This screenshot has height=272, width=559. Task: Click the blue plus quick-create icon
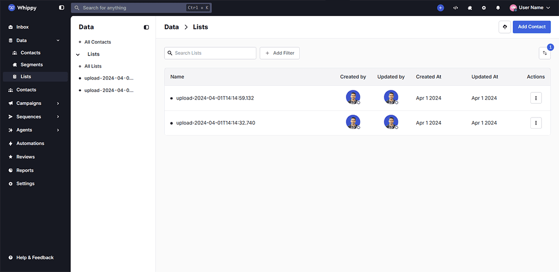click(441, 8)
